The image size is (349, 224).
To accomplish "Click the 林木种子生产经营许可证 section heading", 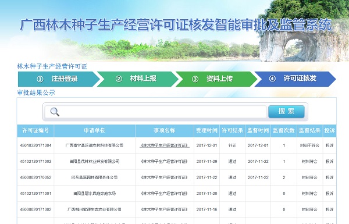I will pos(52,66).
